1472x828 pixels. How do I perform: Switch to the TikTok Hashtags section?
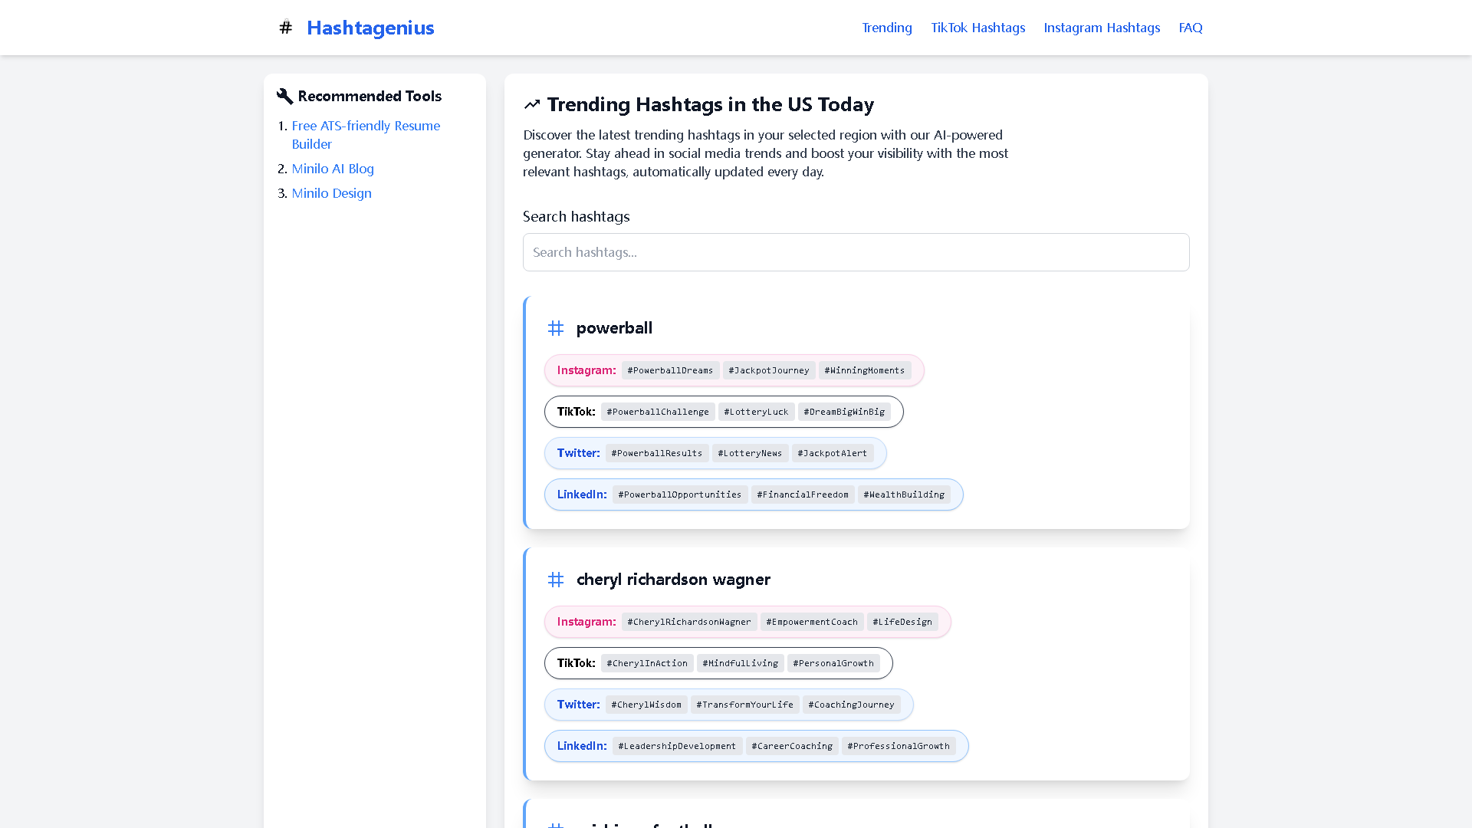(978, 28)
